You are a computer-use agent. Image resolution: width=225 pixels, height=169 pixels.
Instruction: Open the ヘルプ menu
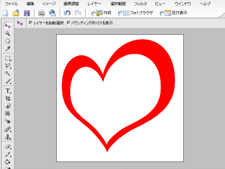pos(205,4)
